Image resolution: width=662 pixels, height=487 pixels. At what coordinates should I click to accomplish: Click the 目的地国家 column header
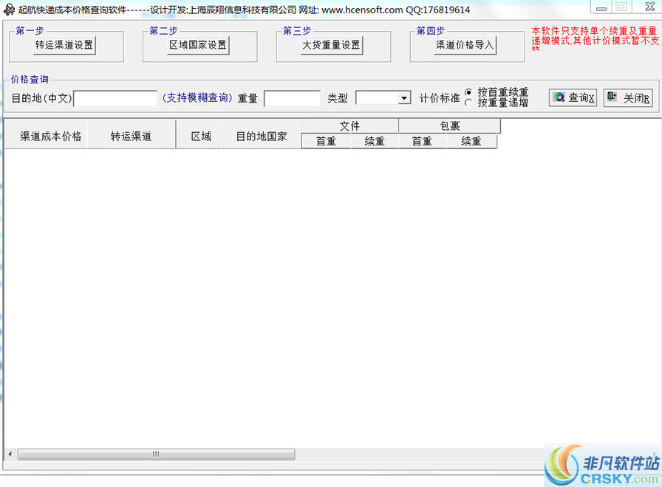262,137
